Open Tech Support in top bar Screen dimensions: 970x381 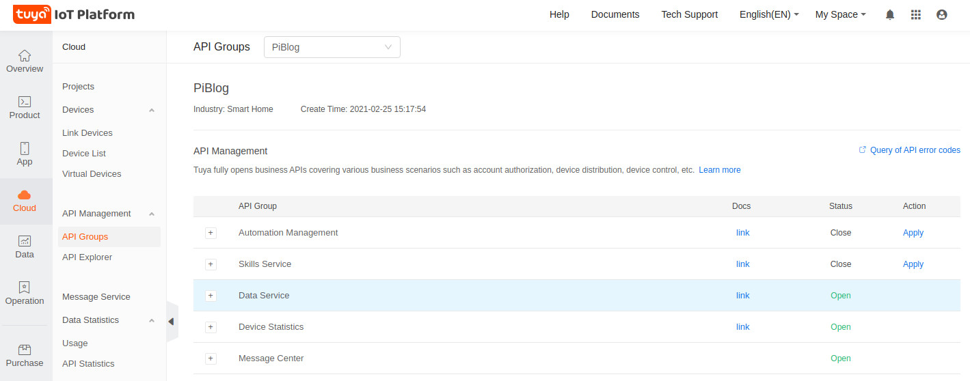tap(690, 14)
